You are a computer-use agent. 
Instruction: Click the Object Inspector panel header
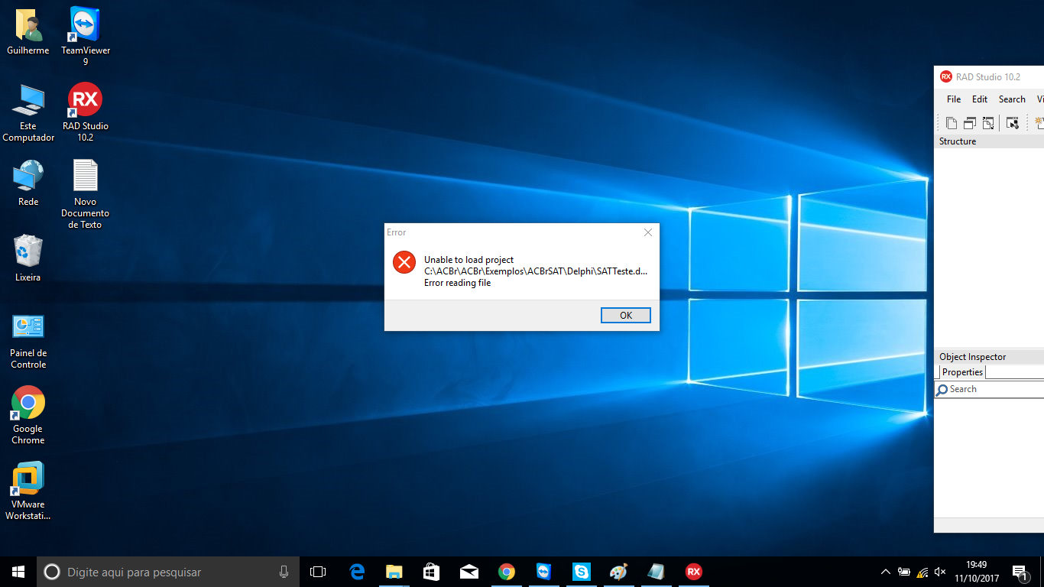[990, 357]
